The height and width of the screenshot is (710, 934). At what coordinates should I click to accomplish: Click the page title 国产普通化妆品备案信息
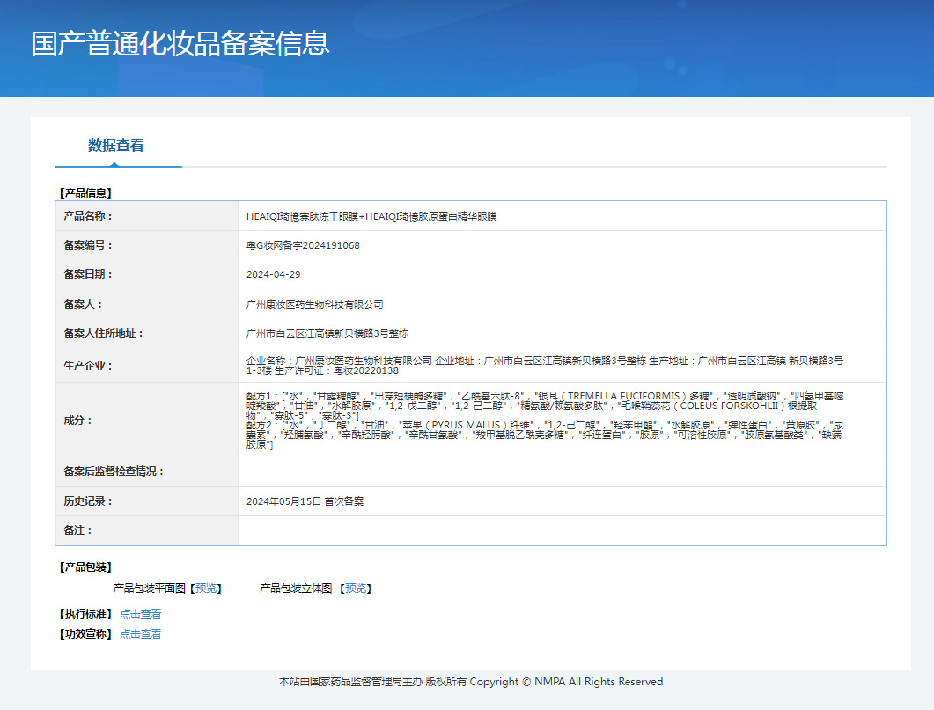pyautogui.click(x=180, y=43)
